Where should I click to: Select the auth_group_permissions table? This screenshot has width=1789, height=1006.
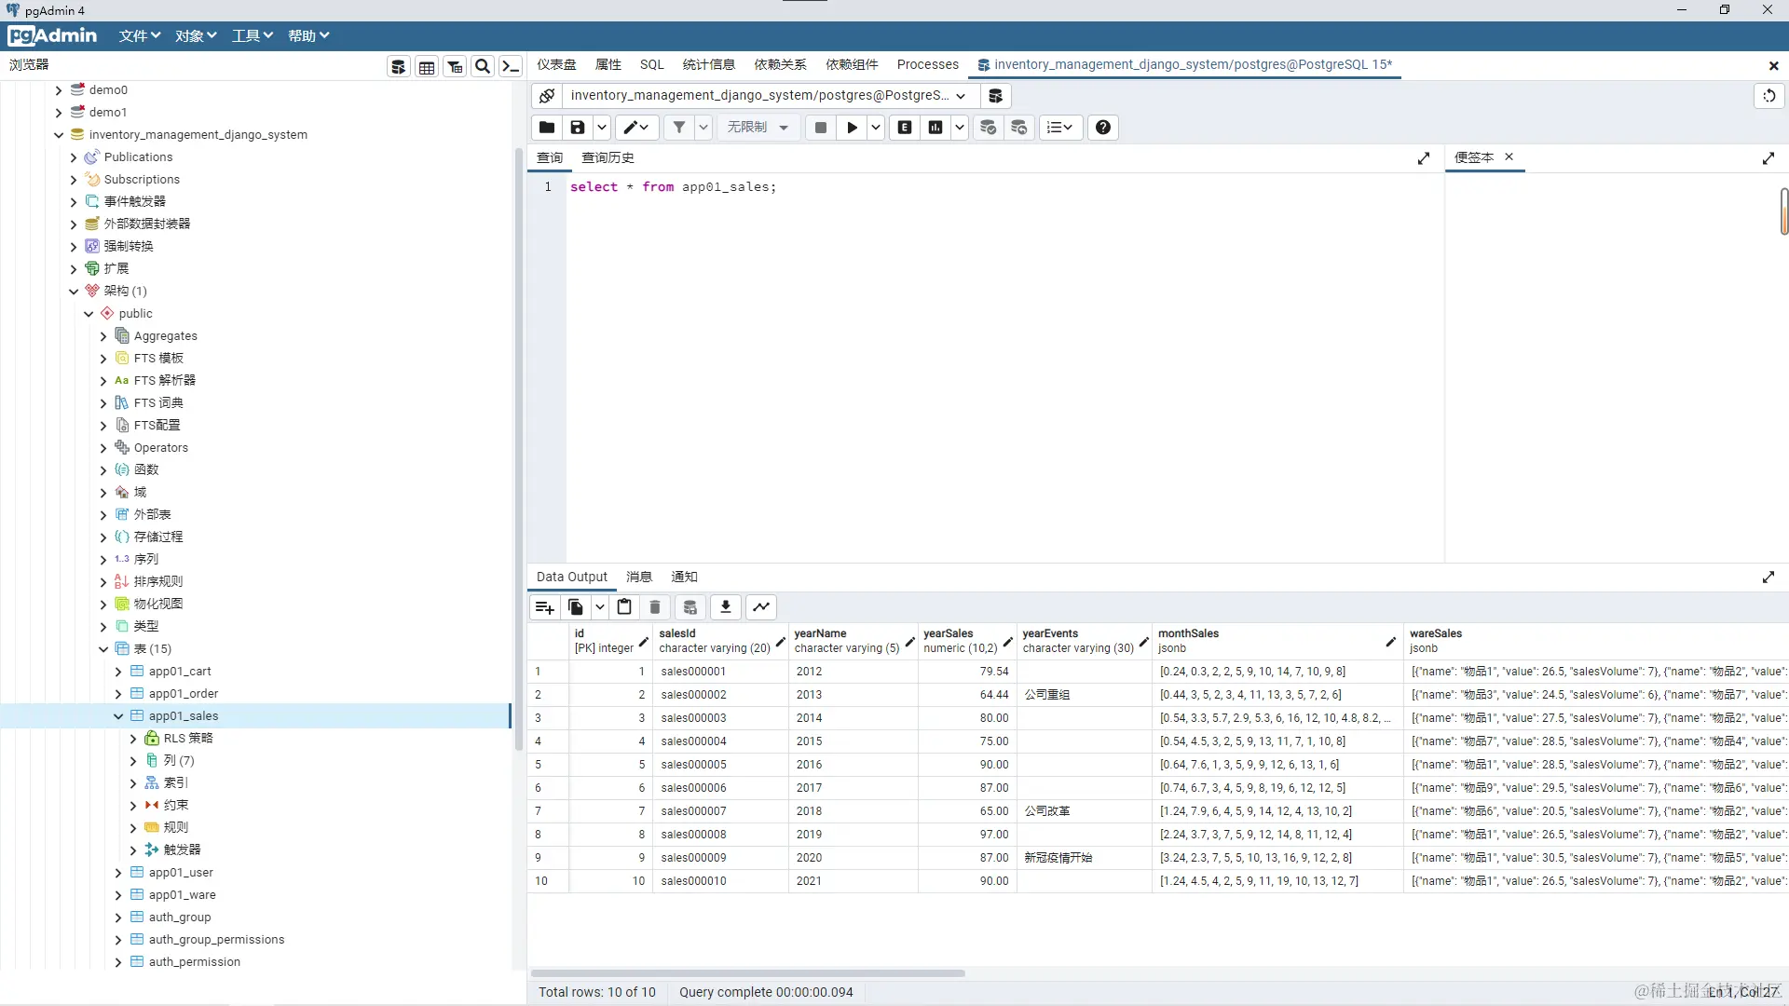(x=216, y=940)
